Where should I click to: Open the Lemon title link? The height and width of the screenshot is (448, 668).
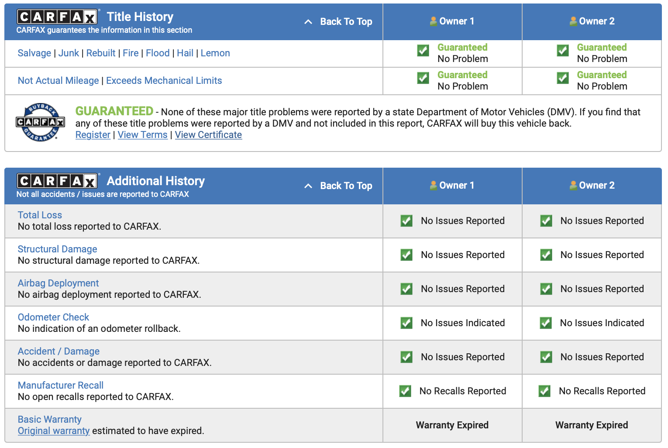215,53
